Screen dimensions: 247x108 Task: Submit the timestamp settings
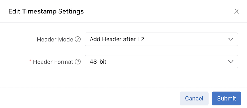pos(226,98)
